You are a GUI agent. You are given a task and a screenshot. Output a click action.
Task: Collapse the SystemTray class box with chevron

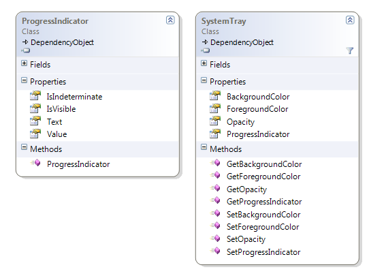(350, 20)
